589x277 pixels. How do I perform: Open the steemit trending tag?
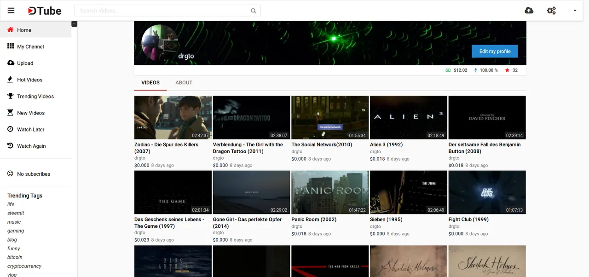[x=16, y=213]
